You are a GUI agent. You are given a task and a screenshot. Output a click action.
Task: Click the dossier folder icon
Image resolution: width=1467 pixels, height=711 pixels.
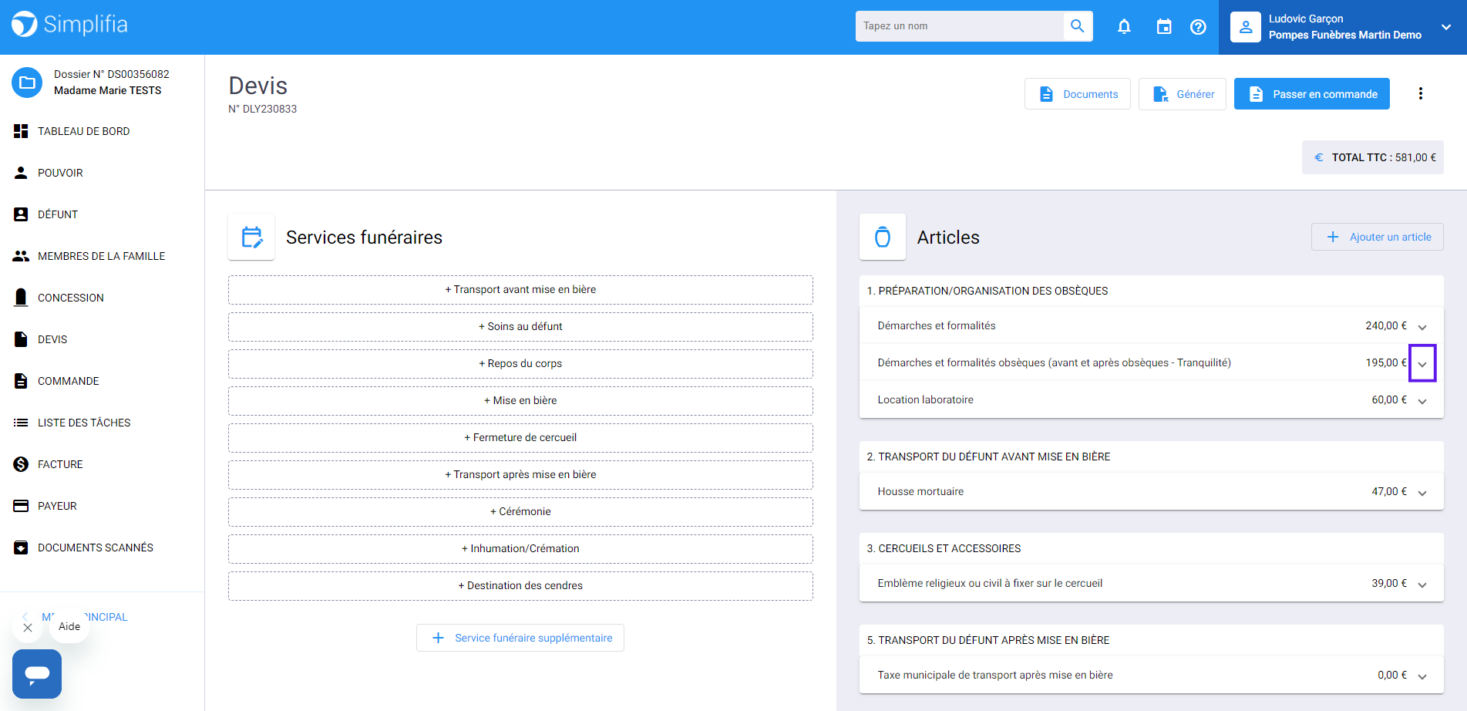coord(27,82)
